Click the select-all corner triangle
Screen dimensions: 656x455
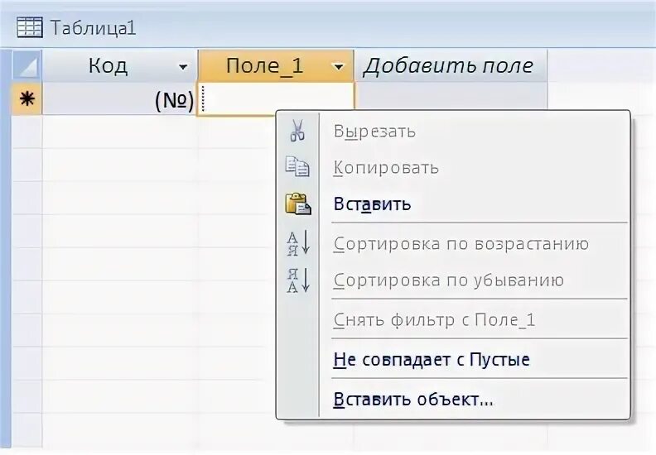point(28,66)
